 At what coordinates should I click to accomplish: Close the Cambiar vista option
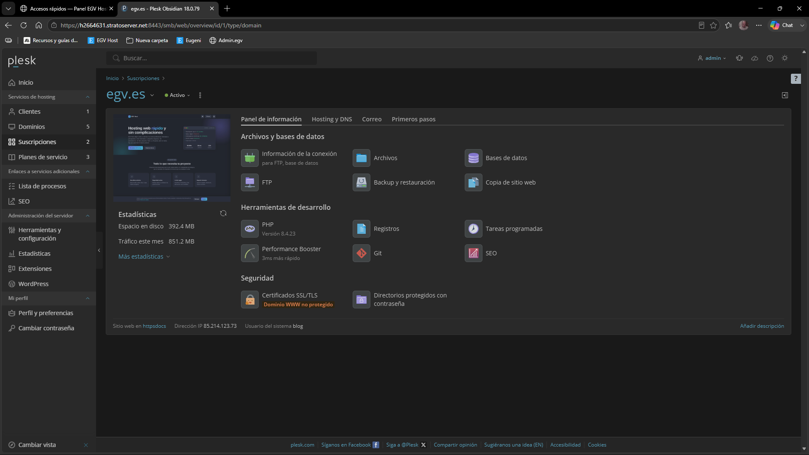(x=86, y=445)
